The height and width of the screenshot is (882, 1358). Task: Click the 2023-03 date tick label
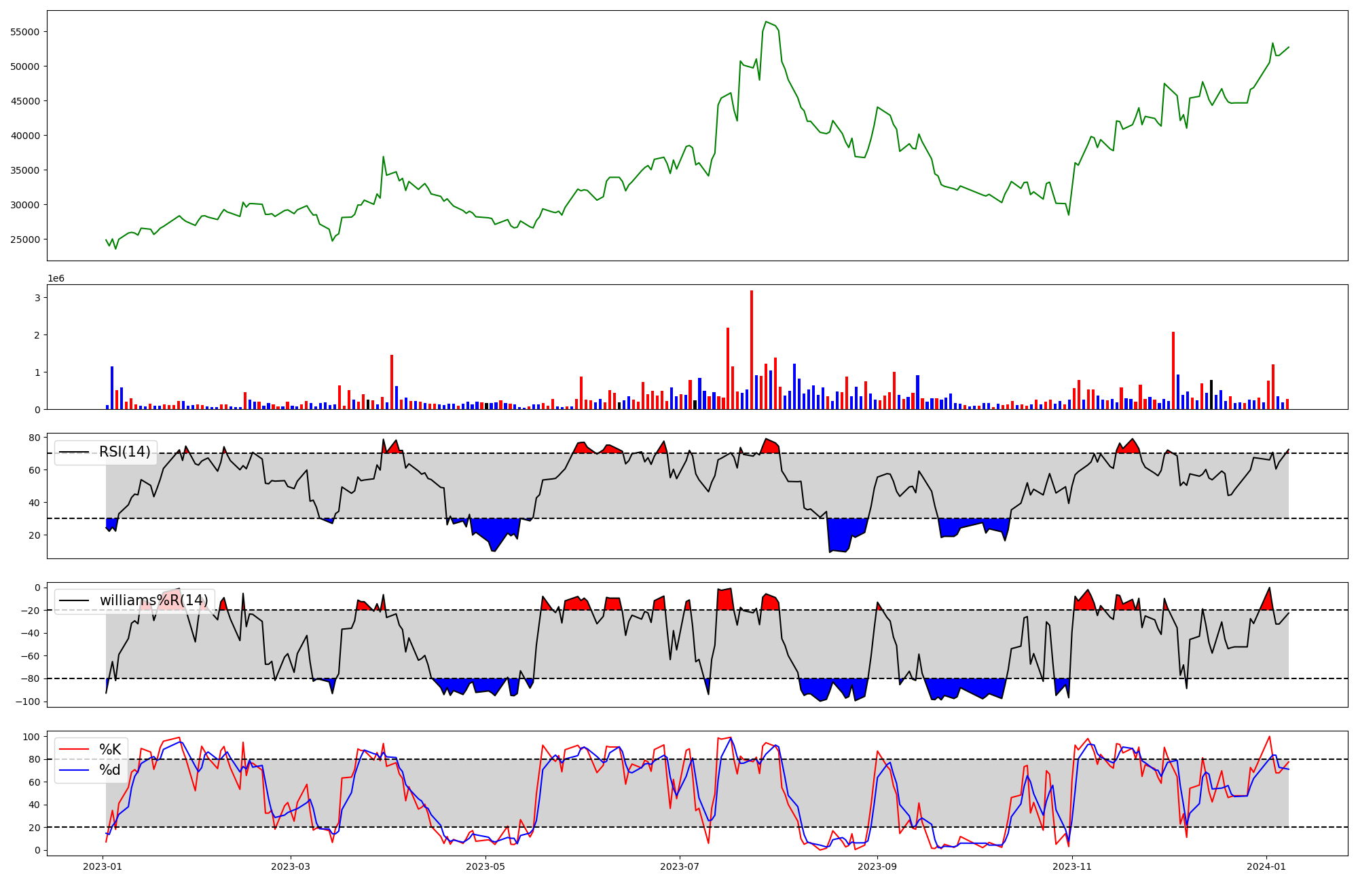tap(291, 866)
